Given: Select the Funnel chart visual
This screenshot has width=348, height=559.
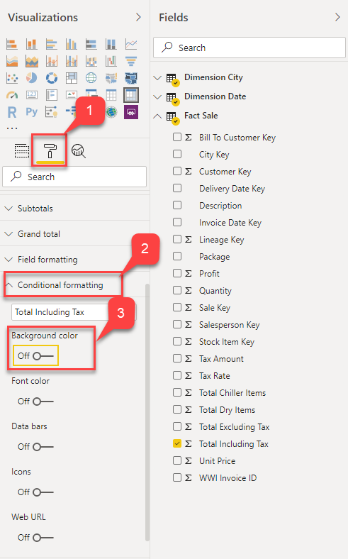Looking at the screenshot, I should tap(131, 61).
